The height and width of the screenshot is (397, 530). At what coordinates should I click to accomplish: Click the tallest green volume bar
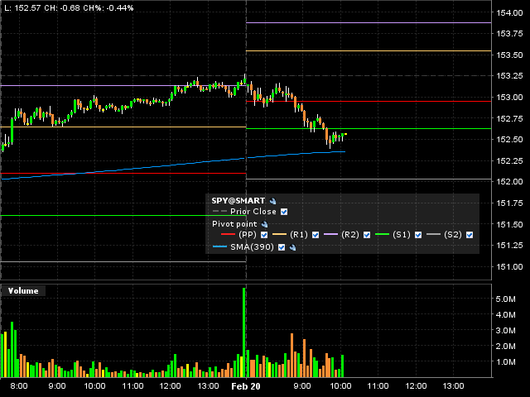coord(243,332)
